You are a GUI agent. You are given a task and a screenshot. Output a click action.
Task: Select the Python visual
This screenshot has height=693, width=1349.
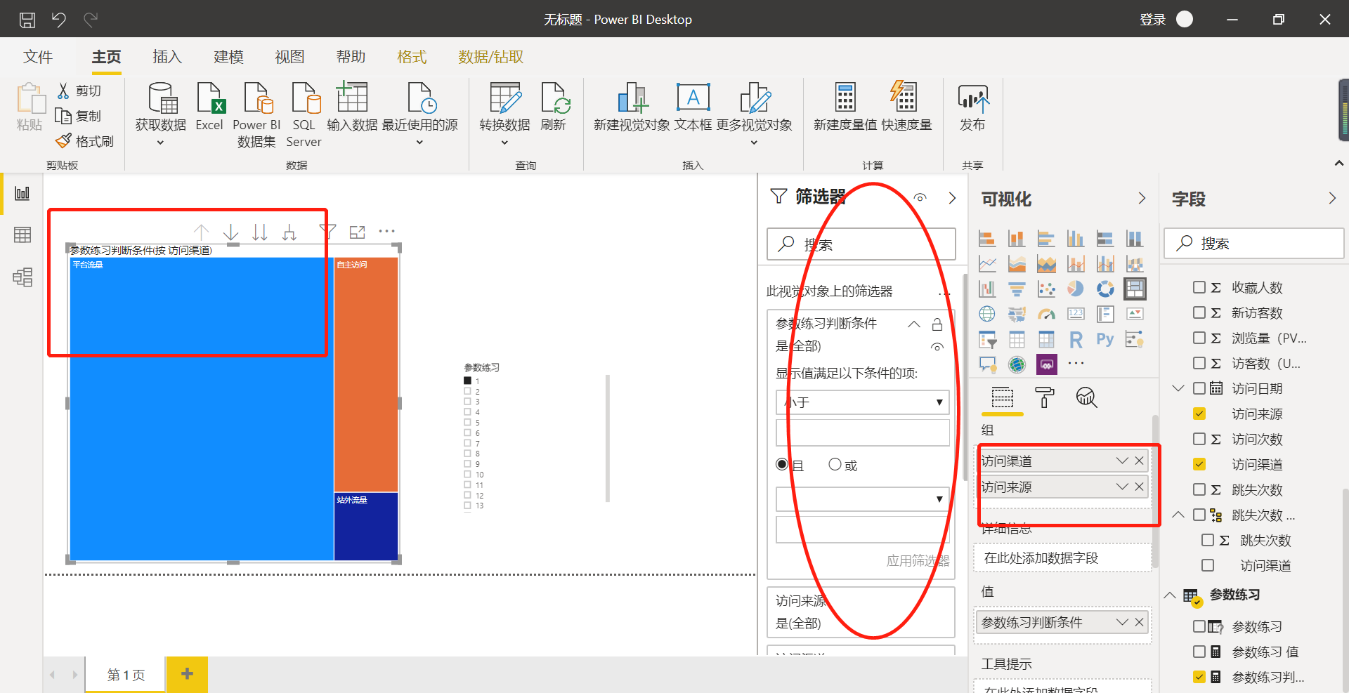coord(1105,340)
